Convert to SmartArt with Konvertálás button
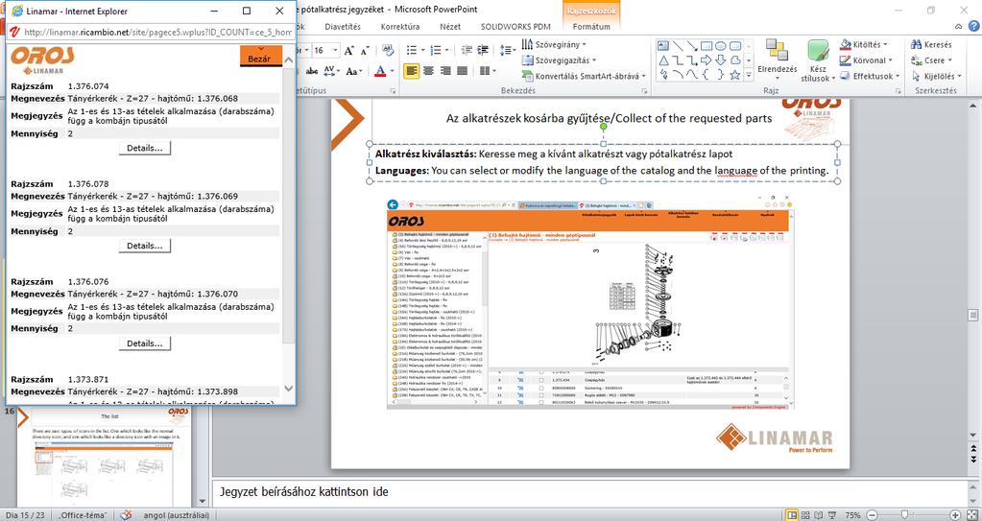The width and height of the screenshot is (982, 521). (584, 76)
